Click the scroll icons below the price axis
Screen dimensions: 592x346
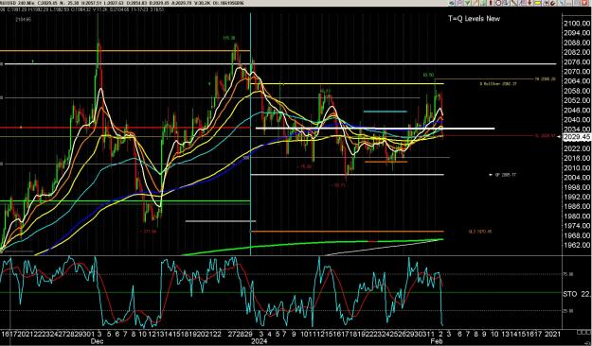[x=584, y=332]
